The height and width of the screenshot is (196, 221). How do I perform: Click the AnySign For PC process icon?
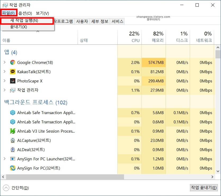click(x=13, y=168)
